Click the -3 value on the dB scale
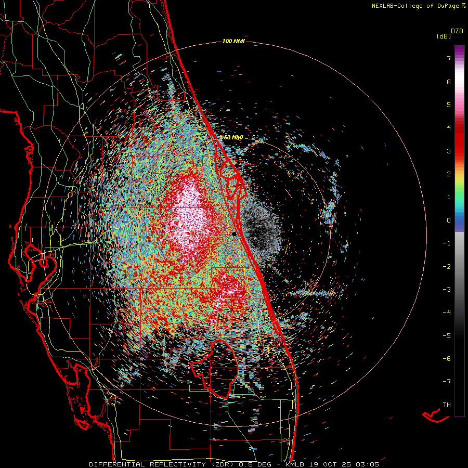The image size is (468, 468). pyautogui.click(x=447, y=290)
